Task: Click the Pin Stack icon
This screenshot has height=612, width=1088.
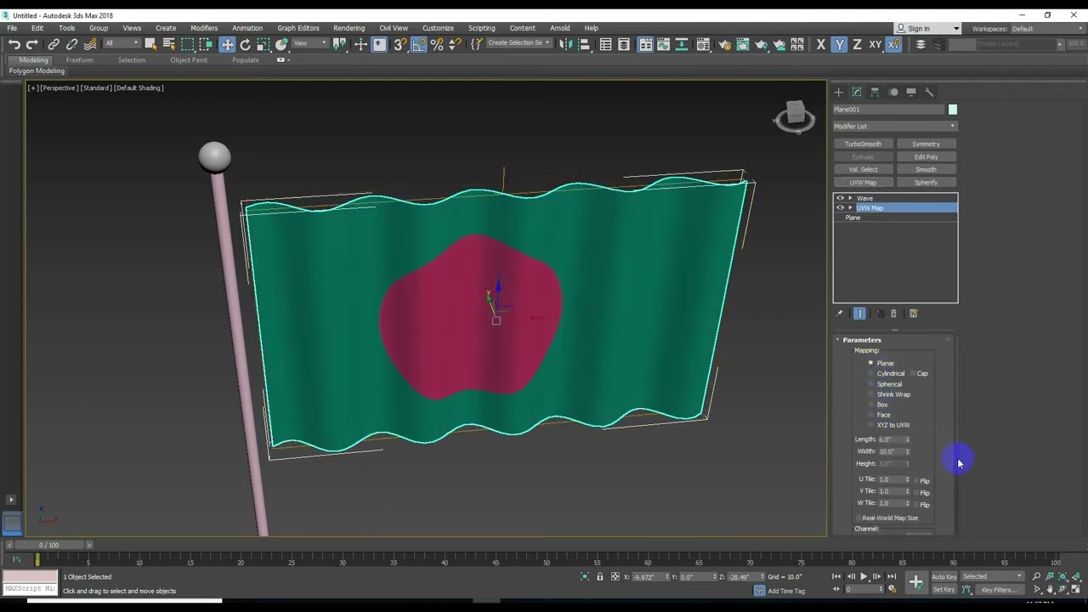Action: coord(841,314)
